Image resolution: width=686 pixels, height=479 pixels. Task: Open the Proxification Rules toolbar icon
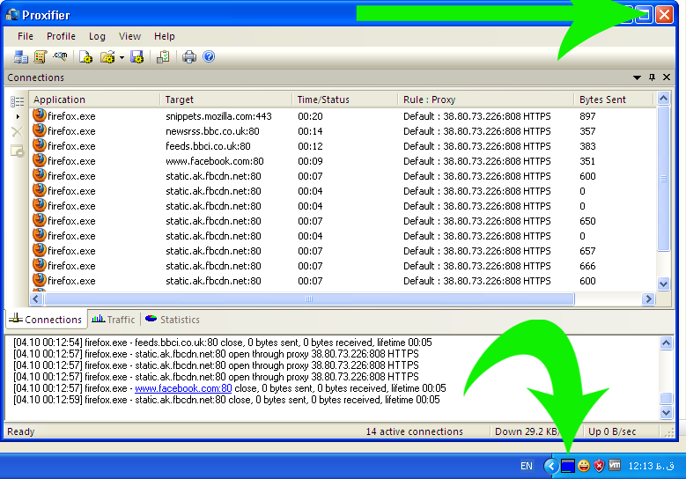(41, 57)
